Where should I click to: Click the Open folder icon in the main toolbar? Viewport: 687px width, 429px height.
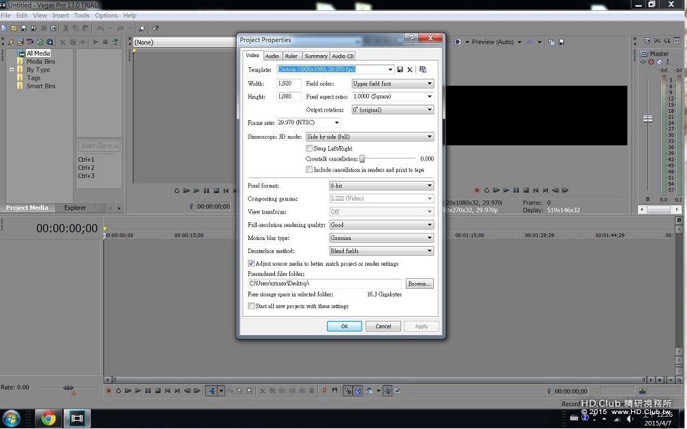point(14,28)
